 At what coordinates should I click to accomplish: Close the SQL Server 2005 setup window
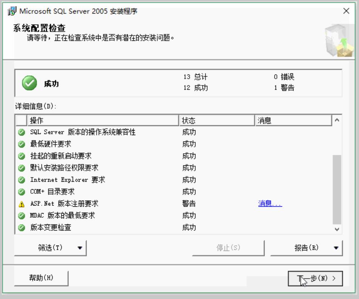pos(346,11)
